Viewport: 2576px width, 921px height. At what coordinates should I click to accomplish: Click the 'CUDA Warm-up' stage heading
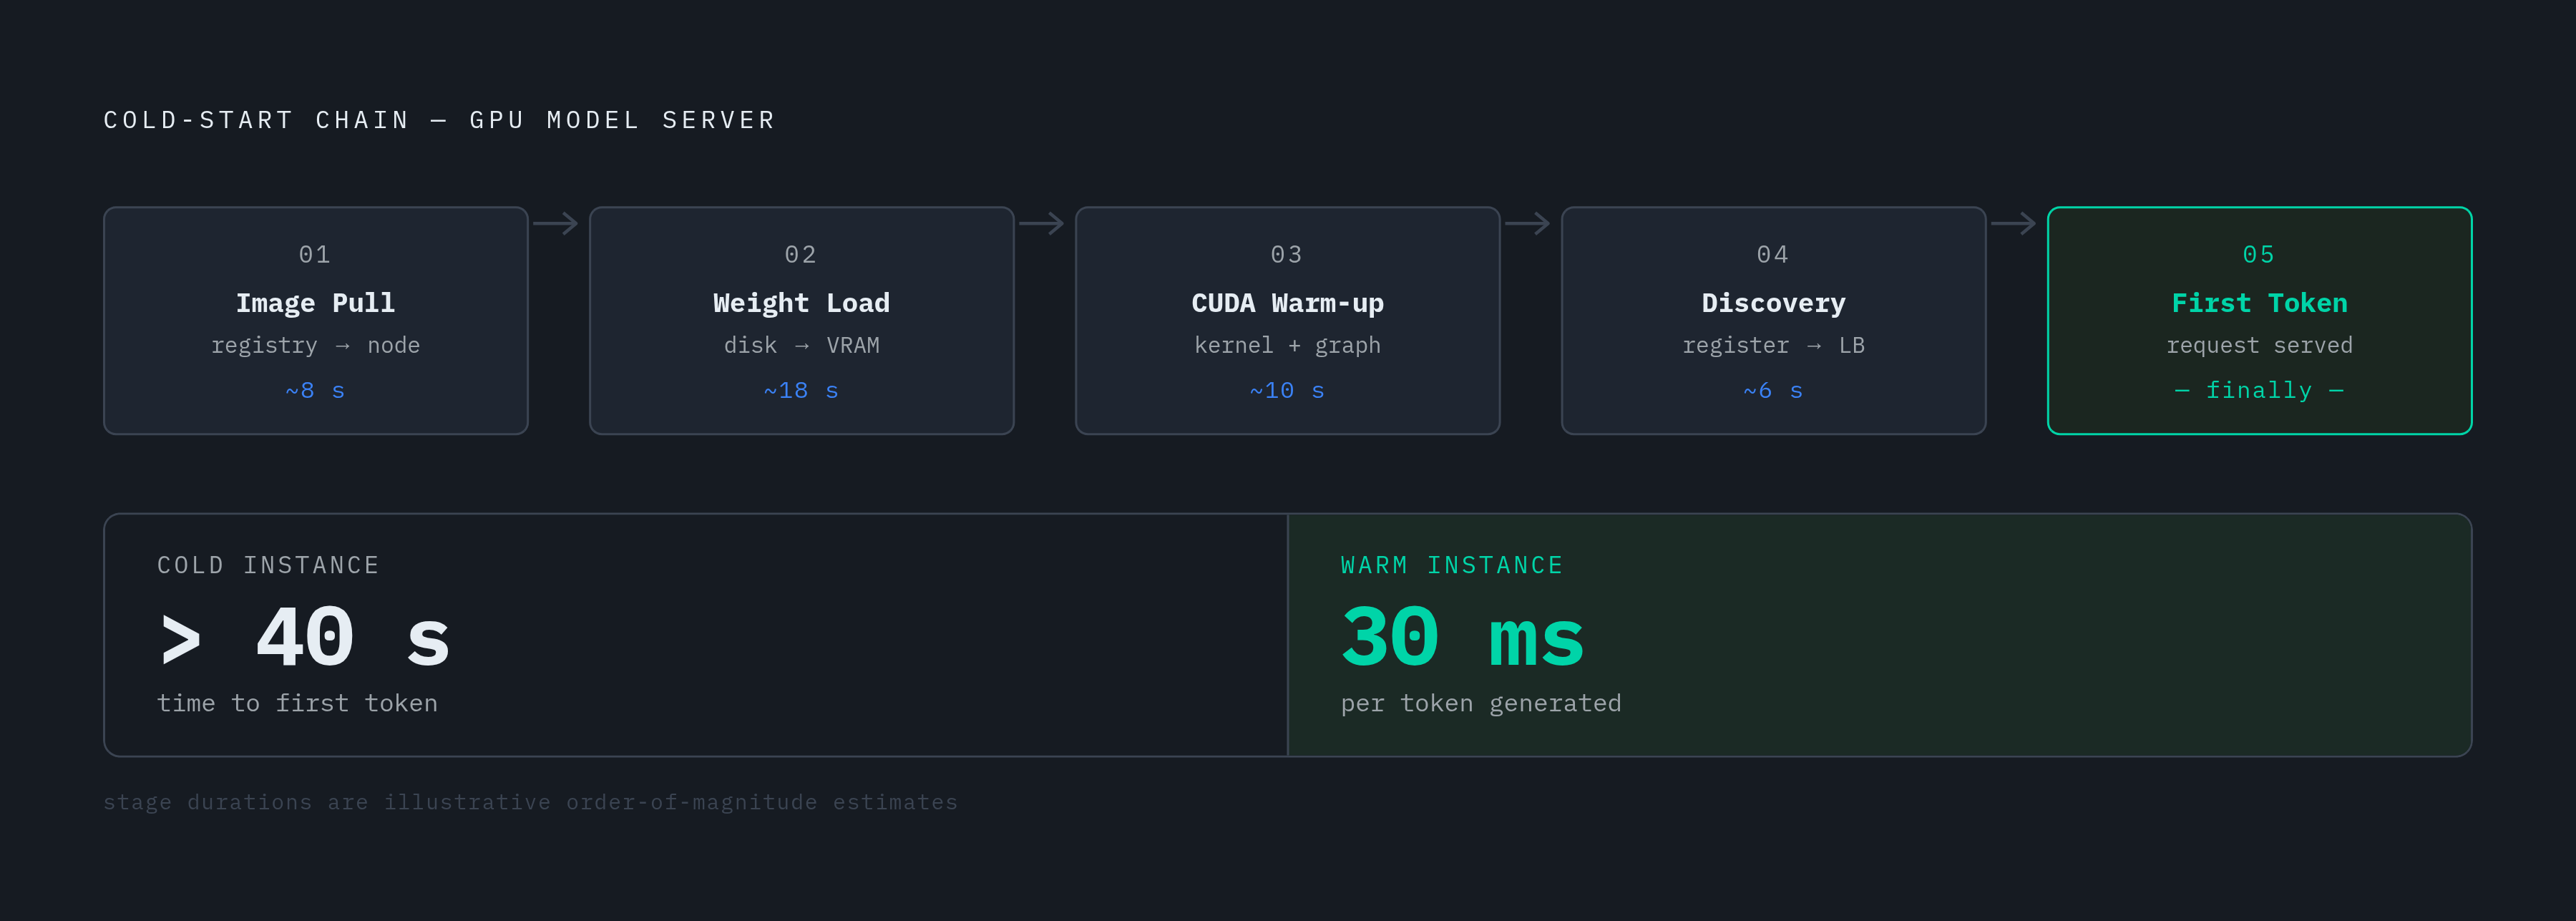click(1287, 303)
